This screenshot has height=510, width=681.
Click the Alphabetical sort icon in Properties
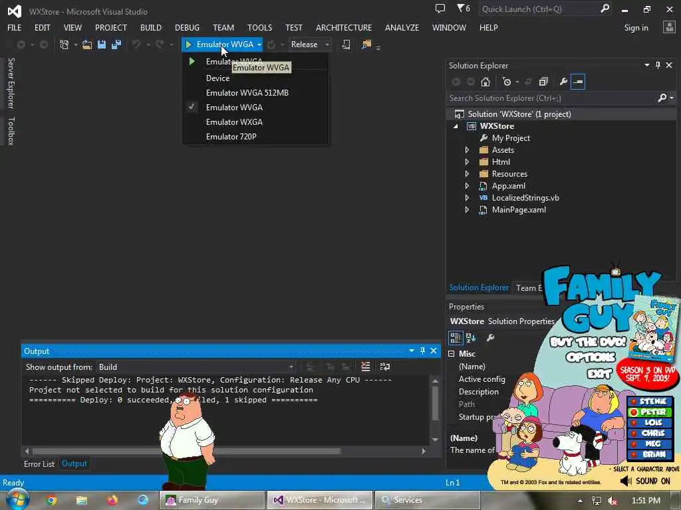[x=471, y=337]
